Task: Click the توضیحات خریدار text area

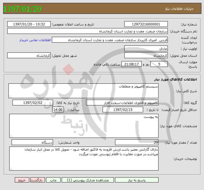Action: 84,158
